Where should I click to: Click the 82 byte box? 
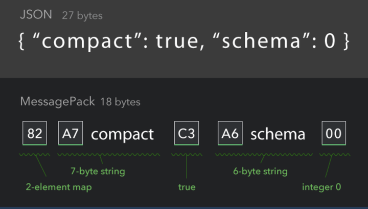click(x=35, y=134)
